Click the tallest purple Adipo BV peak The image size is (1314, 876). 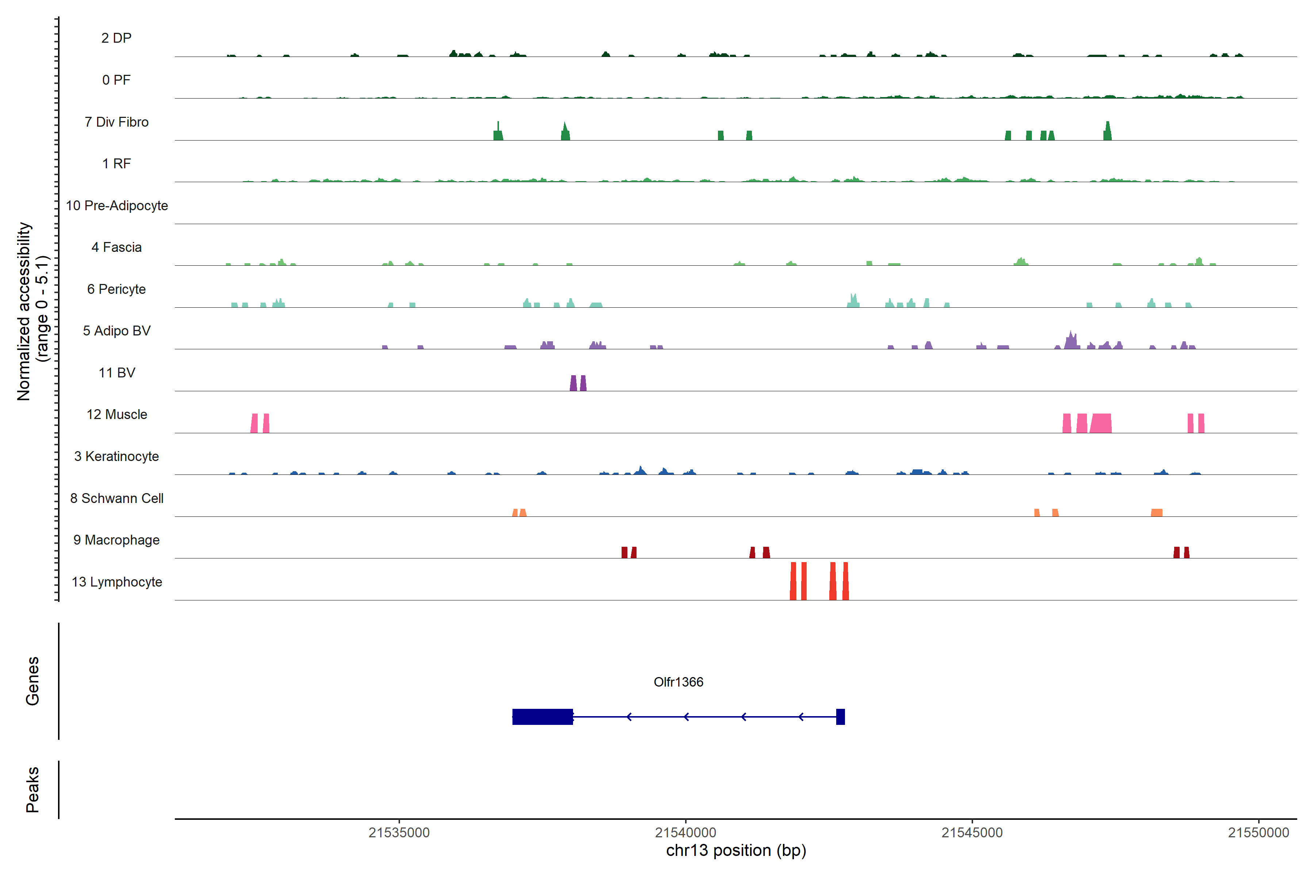(x=1071, y=340)
